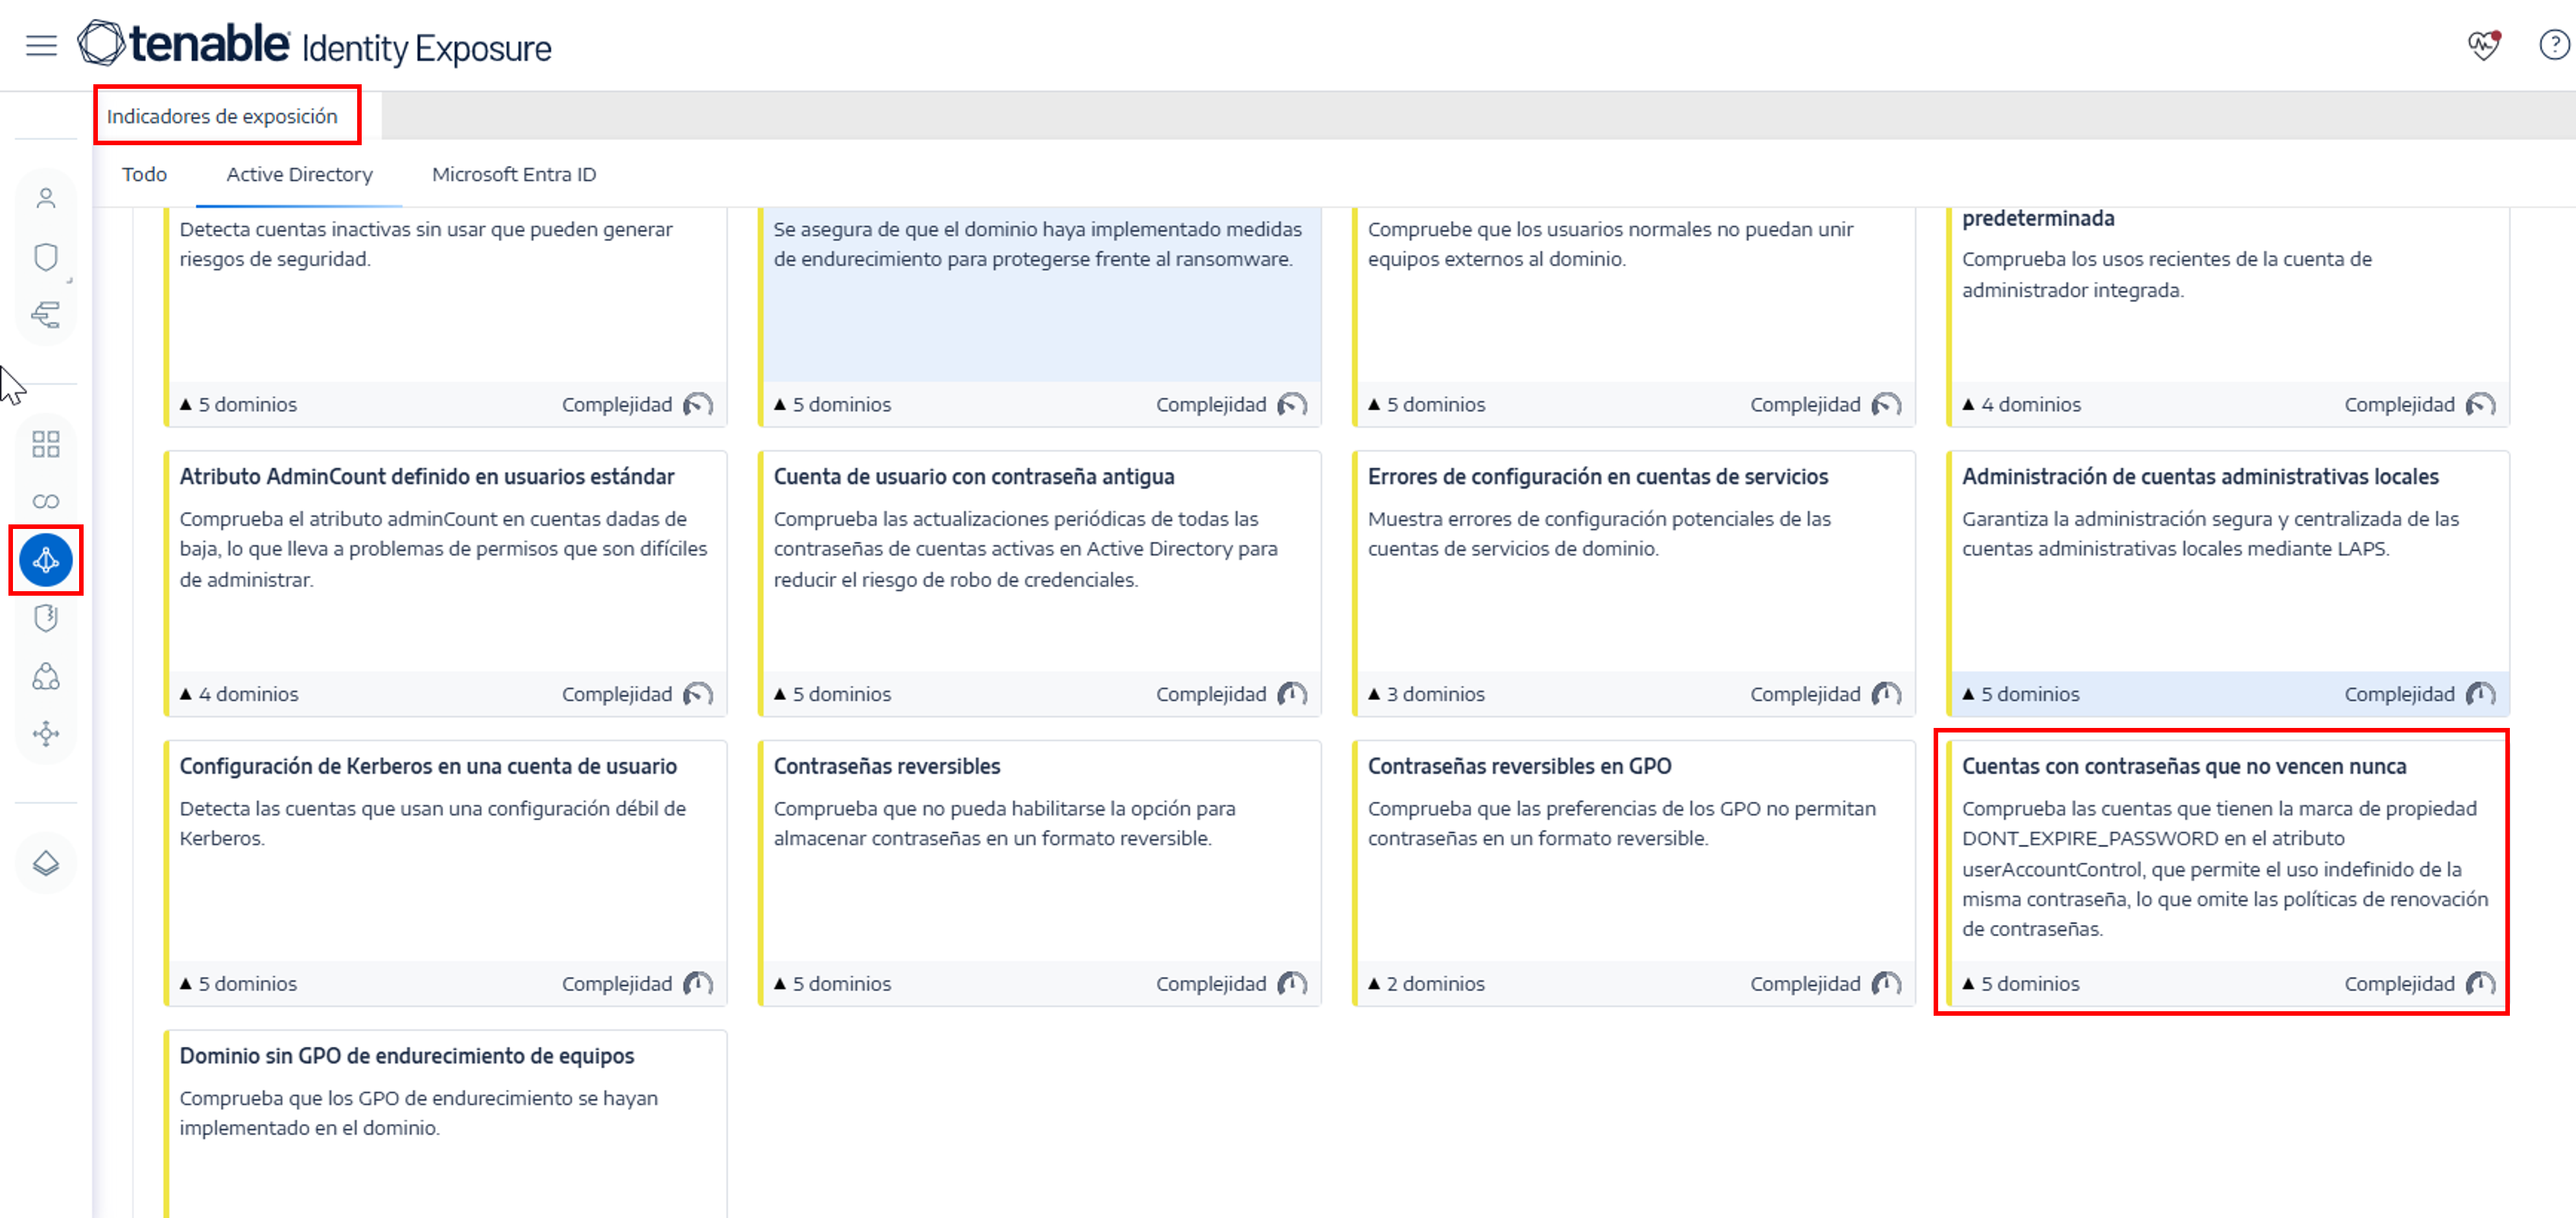
Task: Click complexity gauge on Atributo AdminCount card
Action: point(698,694)
